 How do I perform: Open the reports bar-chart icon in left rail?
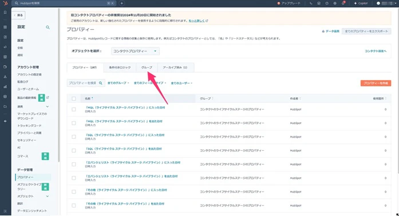(5, 87)
